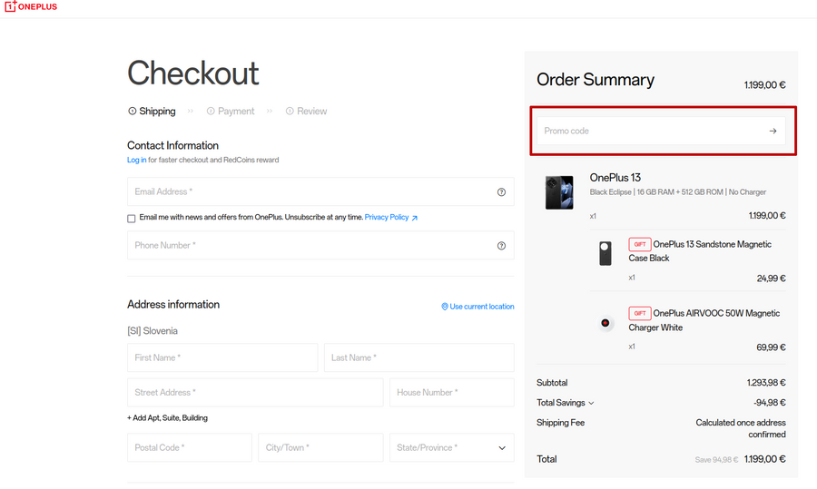Click the OnePlus logo in header

(31, 6)
